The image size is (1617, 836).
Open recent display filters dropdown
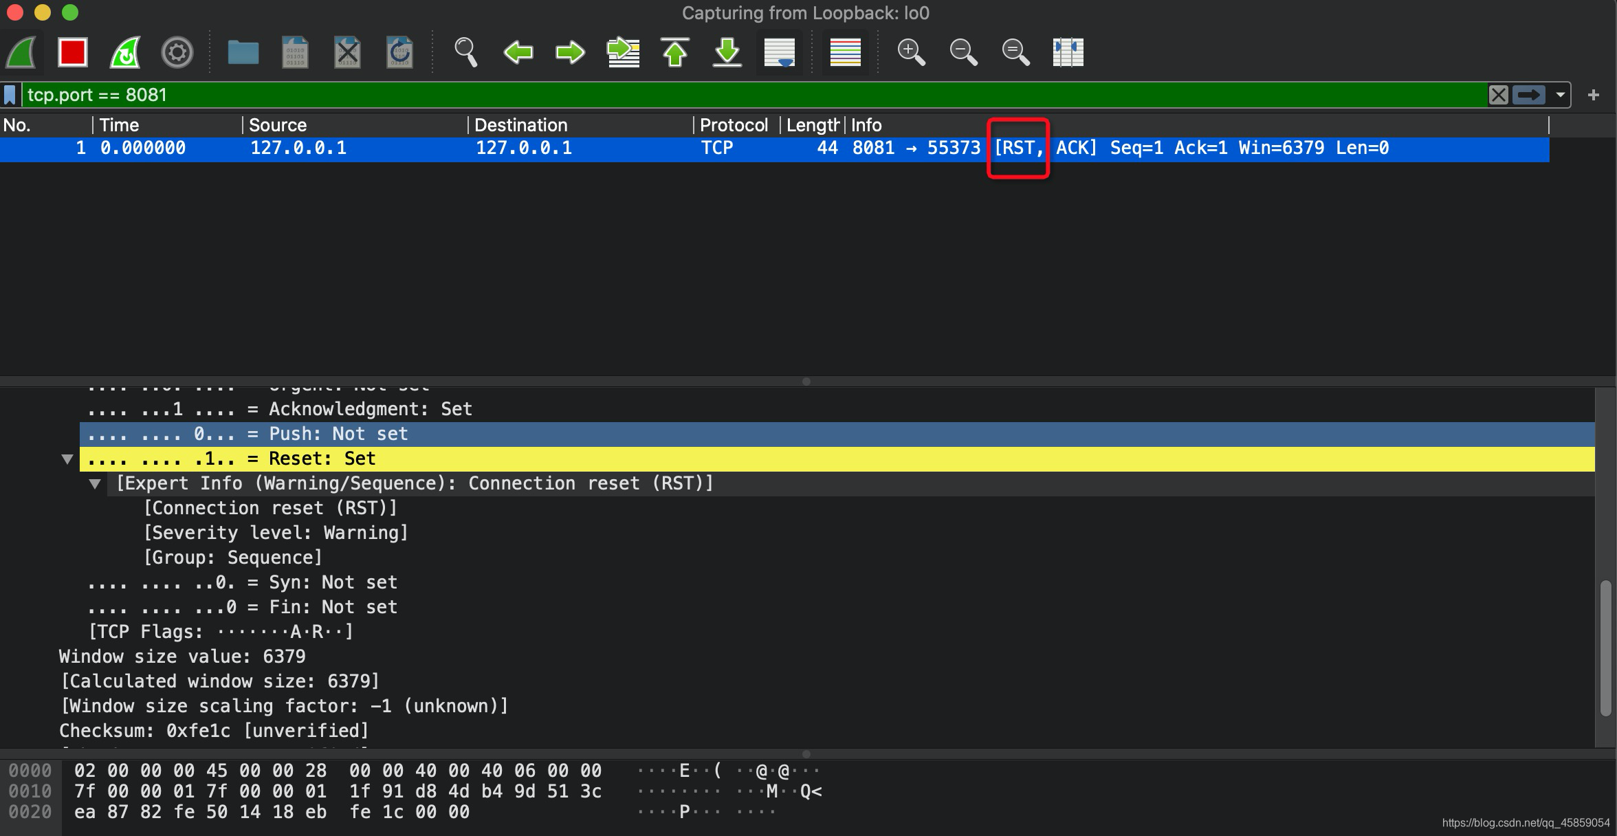(1561, 95)
